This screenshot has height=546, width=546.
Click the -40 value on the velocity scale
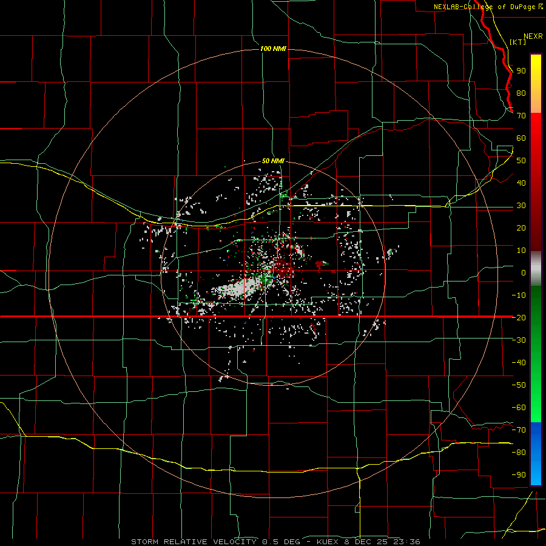click(519, 363)
